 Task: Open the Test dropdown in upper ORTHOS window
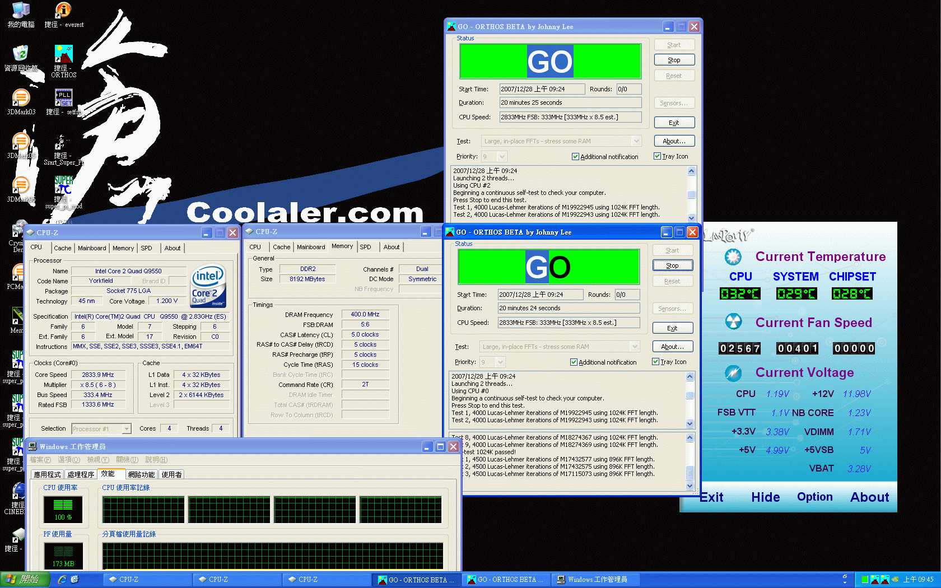(636, 141)
